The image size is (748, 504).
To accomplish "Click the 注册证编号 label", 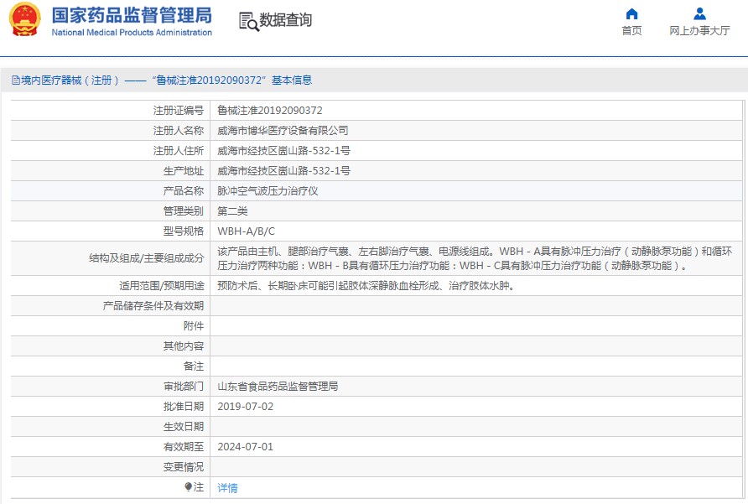I will point(179,110).
